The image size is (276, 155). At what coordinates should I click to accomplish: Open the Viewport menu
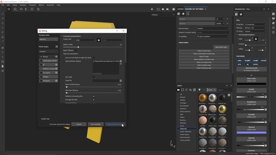point(32,5)
